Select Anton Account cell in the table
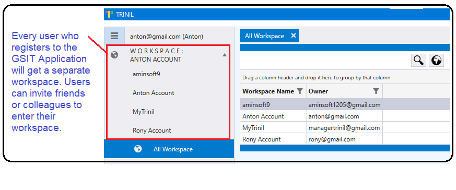This screenshot has height=190, width=456. (273, 116)
